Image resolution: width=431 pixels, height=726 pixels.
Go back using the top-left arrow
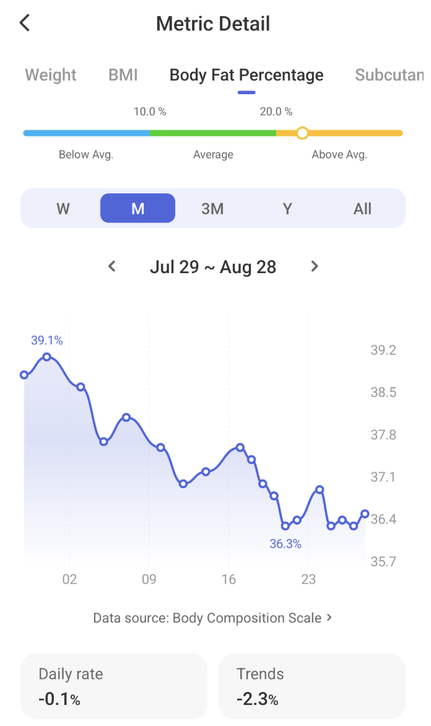click(x=25, y=22)
